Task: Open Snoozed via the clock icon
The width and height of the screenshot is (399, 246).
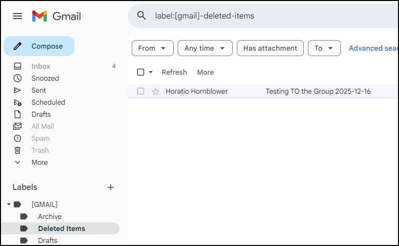Action: click(18, 78)
